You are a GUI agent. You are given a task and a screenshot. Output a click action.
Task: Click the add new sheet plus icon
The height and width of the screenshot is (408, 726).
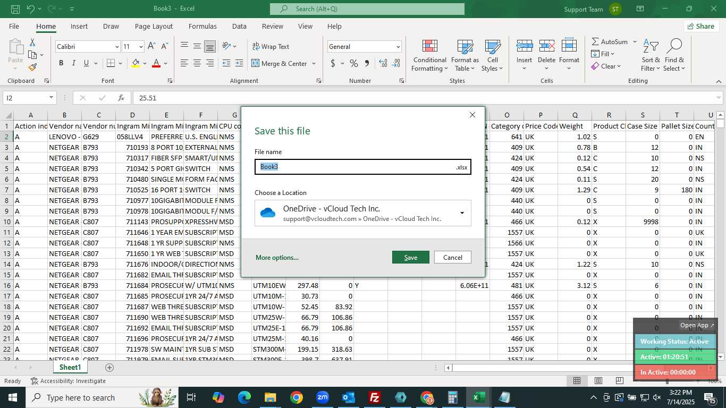pyautogui.click(x=109, y=368)
